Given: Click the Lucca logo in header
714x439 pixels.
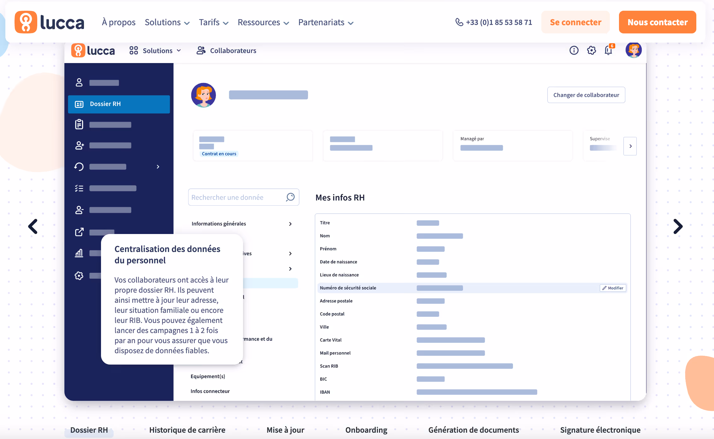Looking at the screenshot, I should tap(50, 22).
